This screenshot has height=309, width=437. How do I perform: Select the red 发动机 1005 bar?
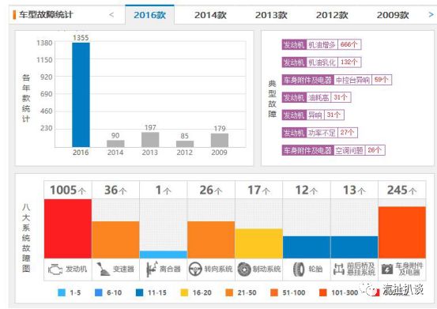click(68, 228)
